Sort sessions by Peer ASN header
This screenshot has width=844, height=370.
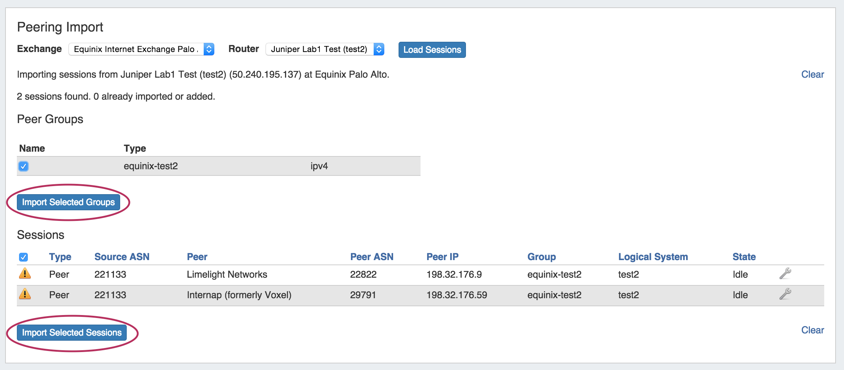pos(371,257)
